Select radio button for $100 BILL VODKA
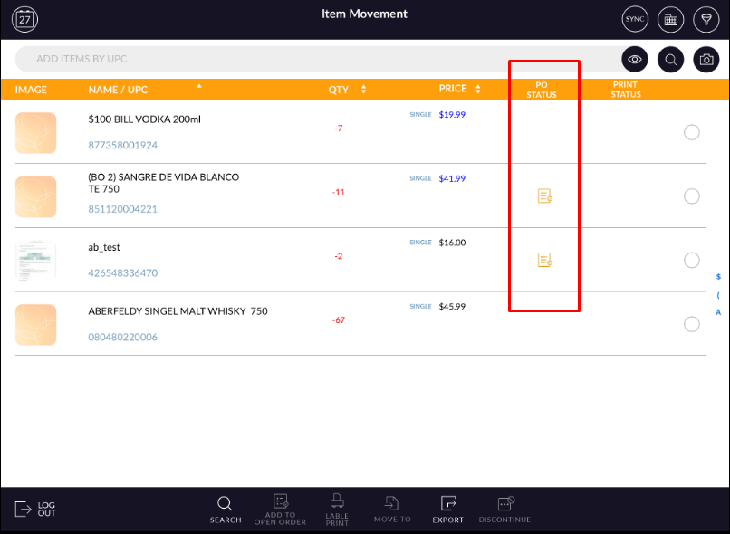 click(692, 132)
